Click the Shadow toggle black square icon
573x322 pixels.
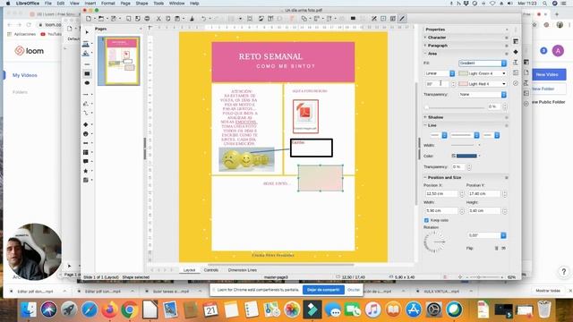[353, 18]
